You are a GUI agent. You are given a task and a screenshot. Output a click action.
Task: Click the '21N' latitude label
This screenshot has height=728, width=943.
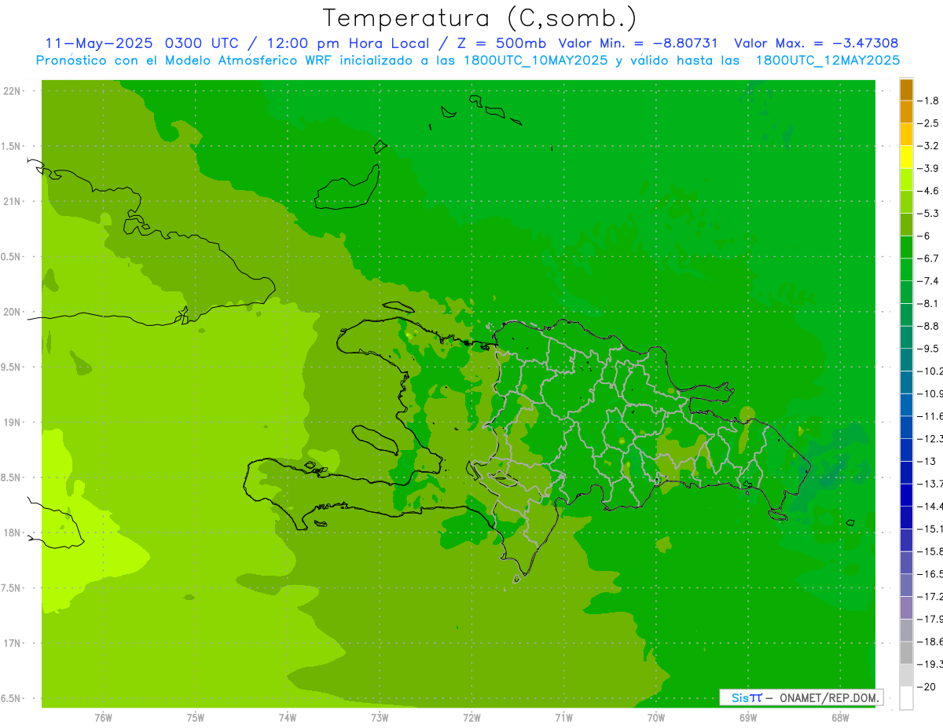[x=13, y=201]
